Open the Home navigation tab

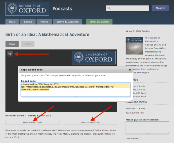[x=12, y=22]
